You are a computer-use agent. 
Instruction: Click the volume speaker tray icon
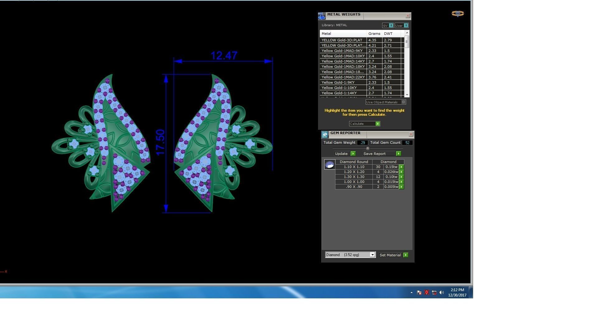[x=441, y=292]
